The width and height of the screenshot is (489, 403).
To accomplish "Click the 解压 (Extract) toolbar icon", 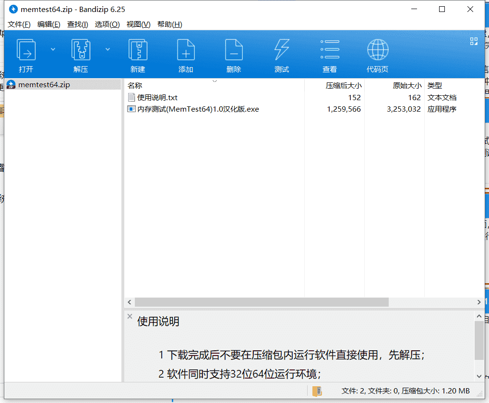I will 81,50.
